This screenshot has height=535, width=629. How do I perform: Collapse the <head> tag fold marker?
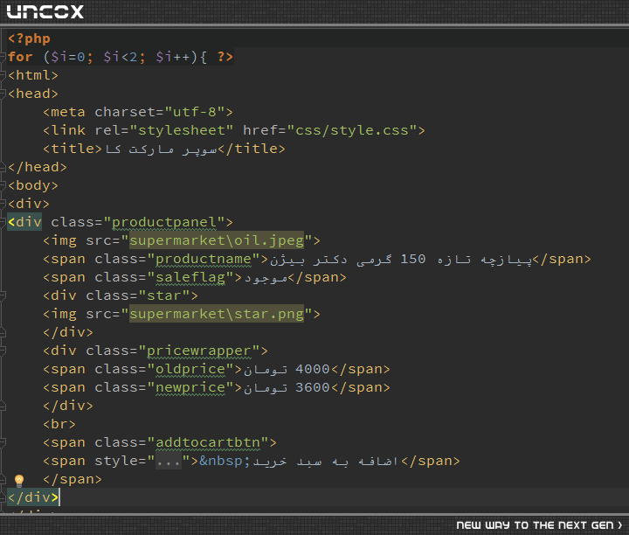point(3,94)
